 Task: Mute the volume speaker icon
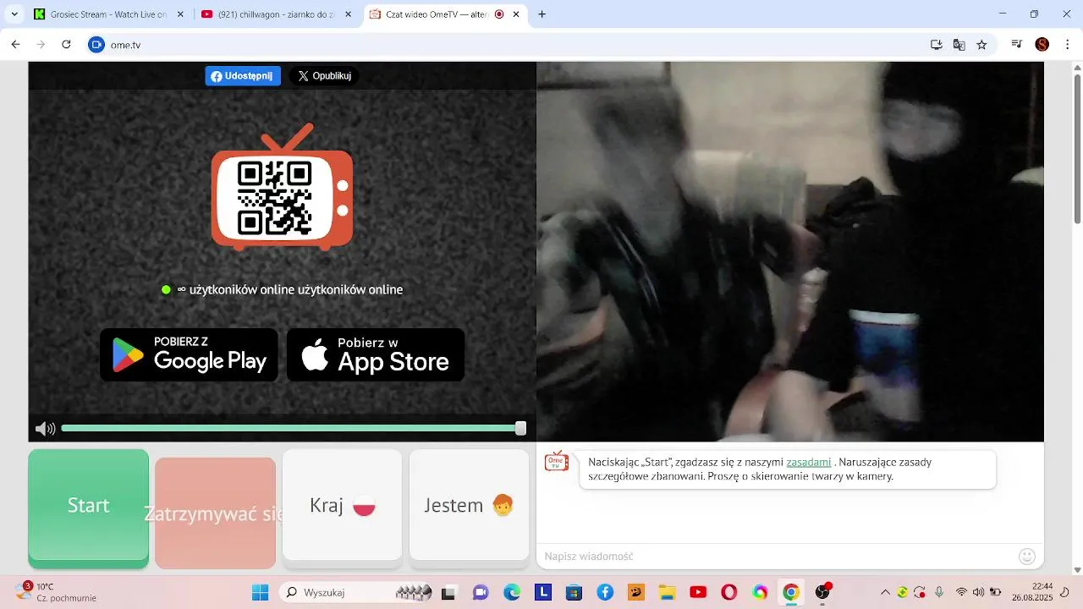[x=45, y=429]
